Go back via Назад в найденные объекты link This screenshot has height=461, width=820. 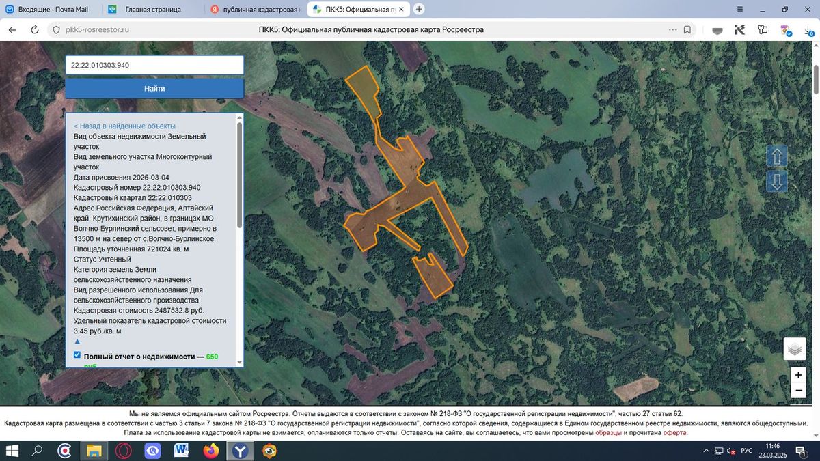[x=124, y=126]
